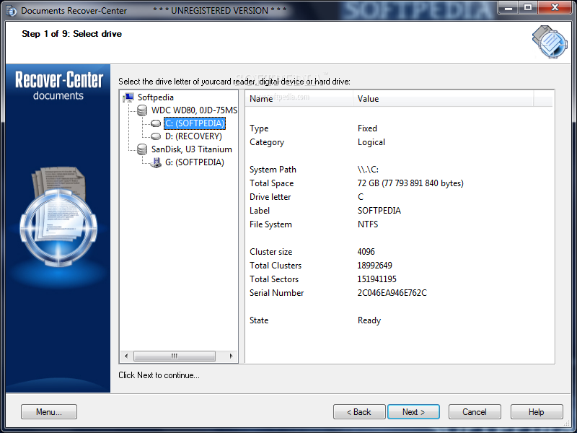Click the horizontal scrollbar thumb in tree
This screenshot has height=433, width=577.
coord(175,356)
